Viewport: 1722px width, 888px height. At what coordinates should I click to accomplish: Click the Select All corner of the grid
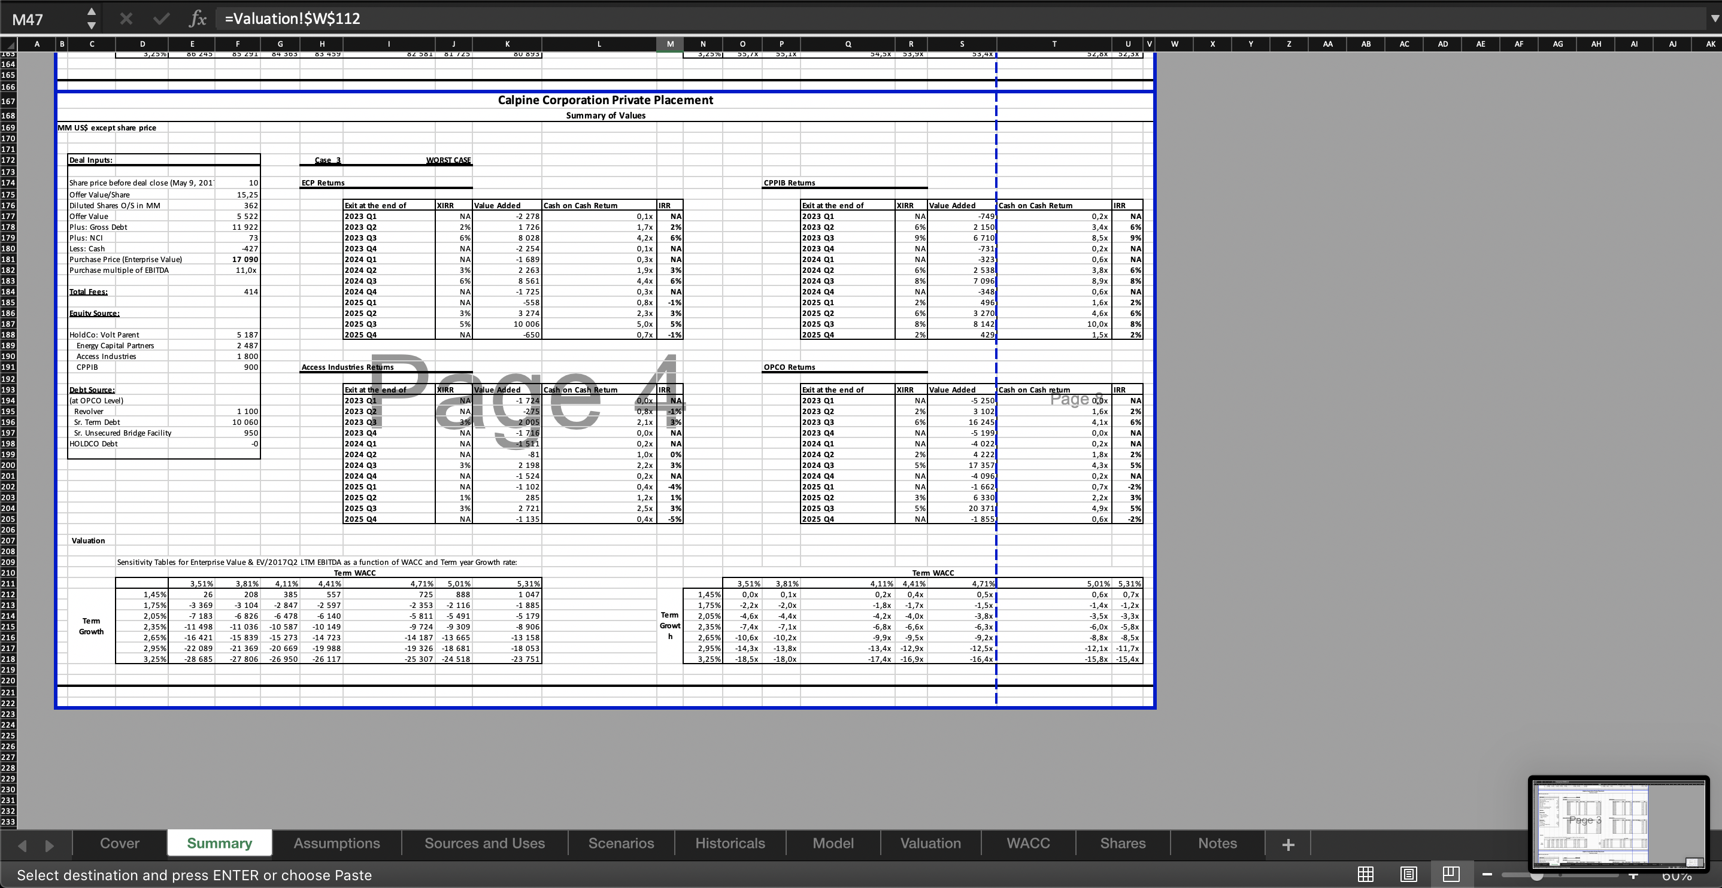point(8,44)
